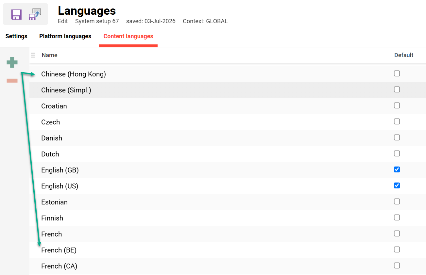Select the Content languages tab
Screen dimensions: 426x275
coord(128,36)
